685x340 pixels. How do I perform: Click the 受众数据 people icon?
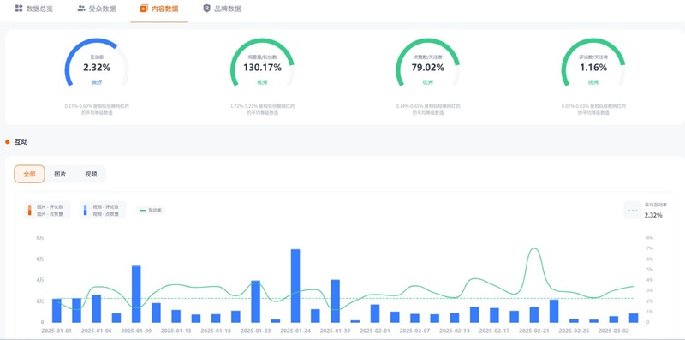[x=81, y=9]
